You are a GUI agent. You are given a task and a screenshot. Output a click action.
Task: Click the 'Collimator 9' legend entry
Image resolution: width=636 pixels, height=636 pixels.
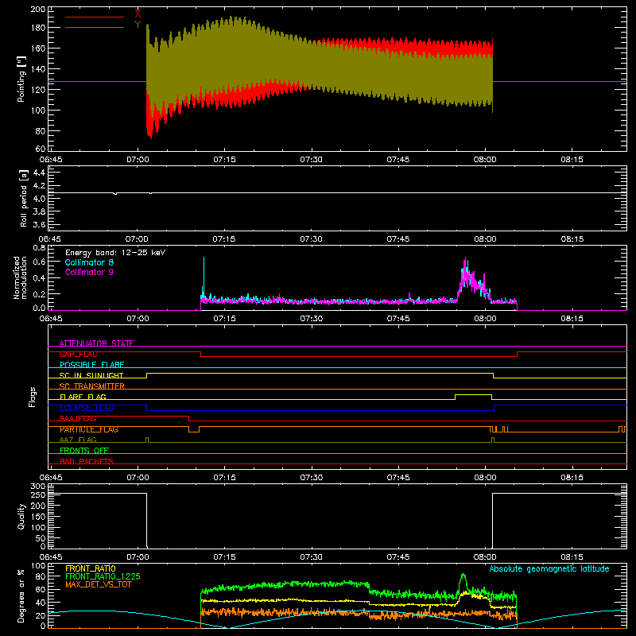click(x=89, y=272)
